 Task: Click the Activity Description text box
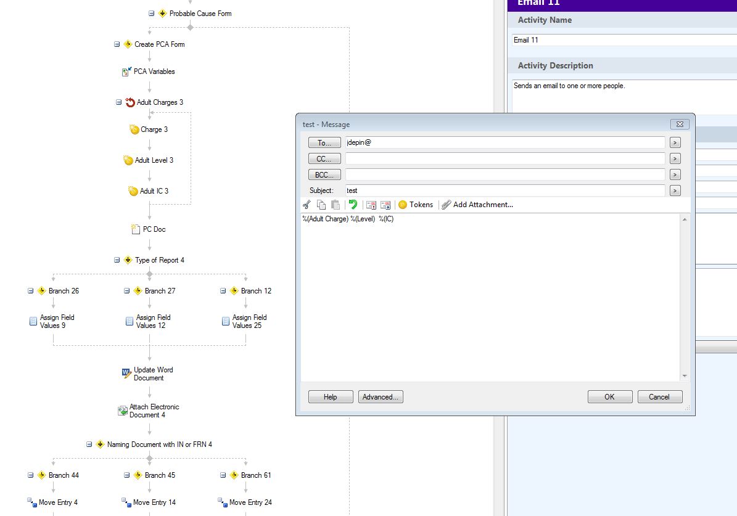624,96
